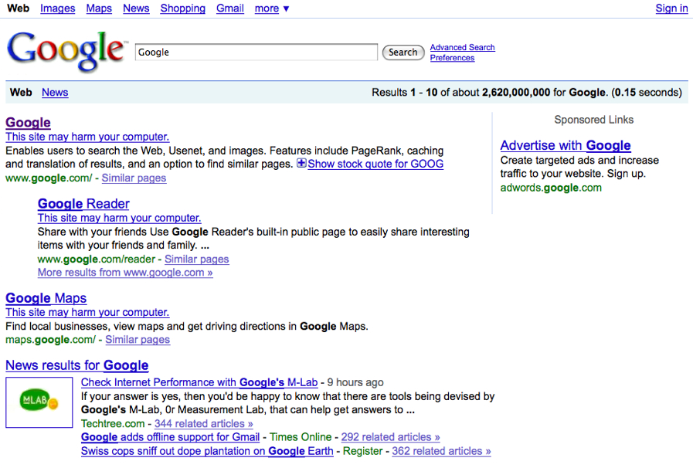Open Check Internet Performance M-Lab article
Viewport: 693px width, 468px height.
(199, 383)
